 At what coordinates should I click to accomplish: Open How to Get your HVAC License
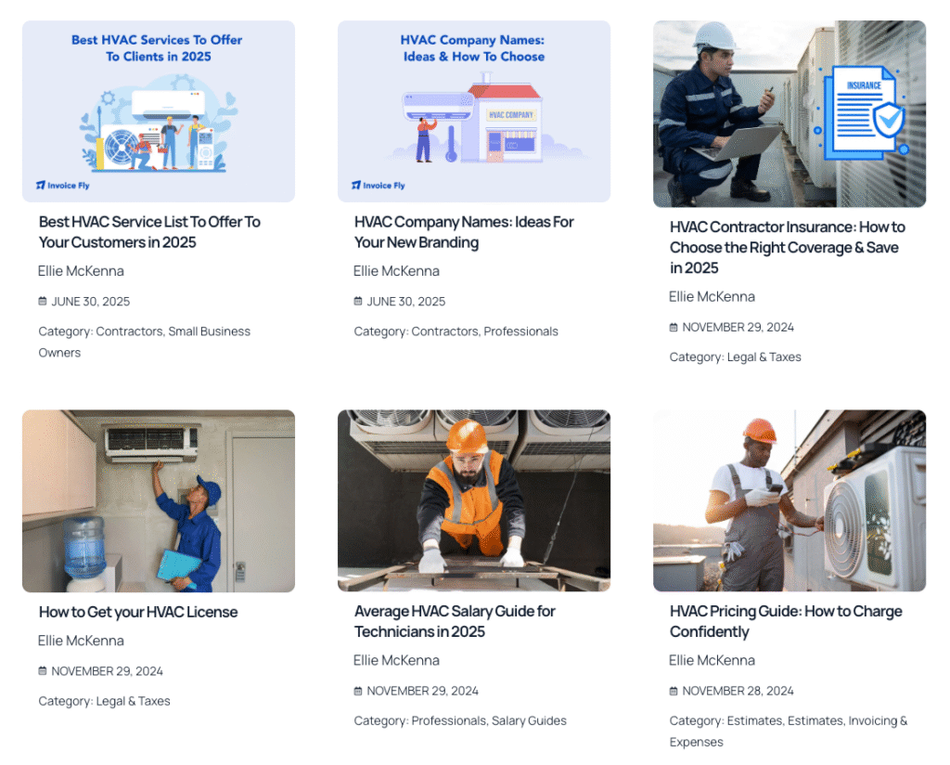pos(138,612)
